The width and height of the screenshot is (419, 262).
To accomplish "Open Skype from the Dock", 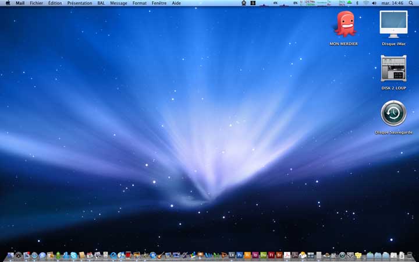I will (73, 256).
